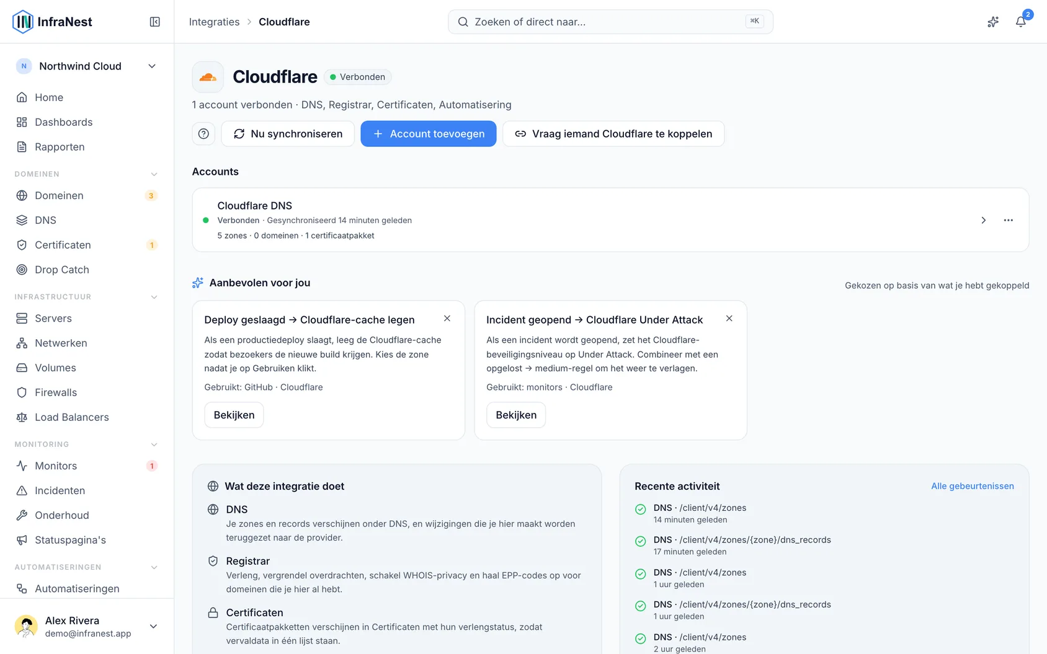
Task: Open Rapporten in the sidebar
Action: pyautogui.click(x=87, y=147)
